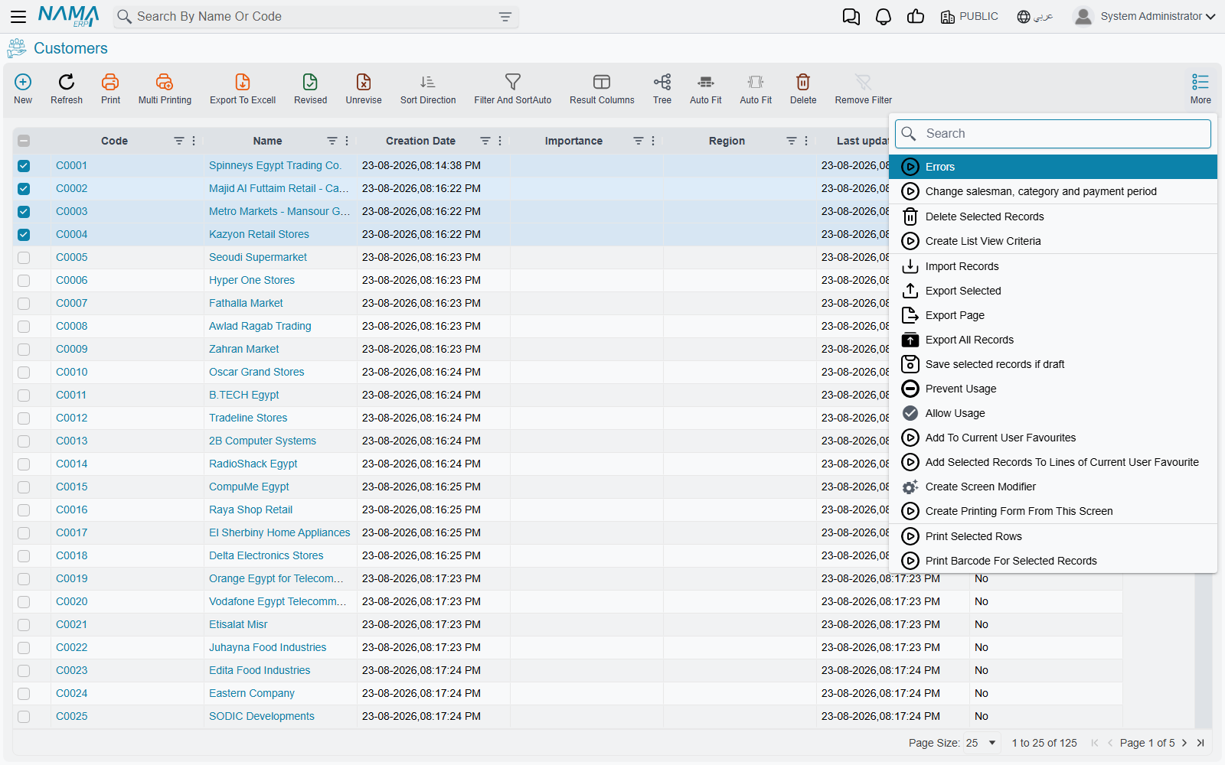Switch to Tree view
This screenshot has width=1225, height=765.
click(x=662, y=90)
